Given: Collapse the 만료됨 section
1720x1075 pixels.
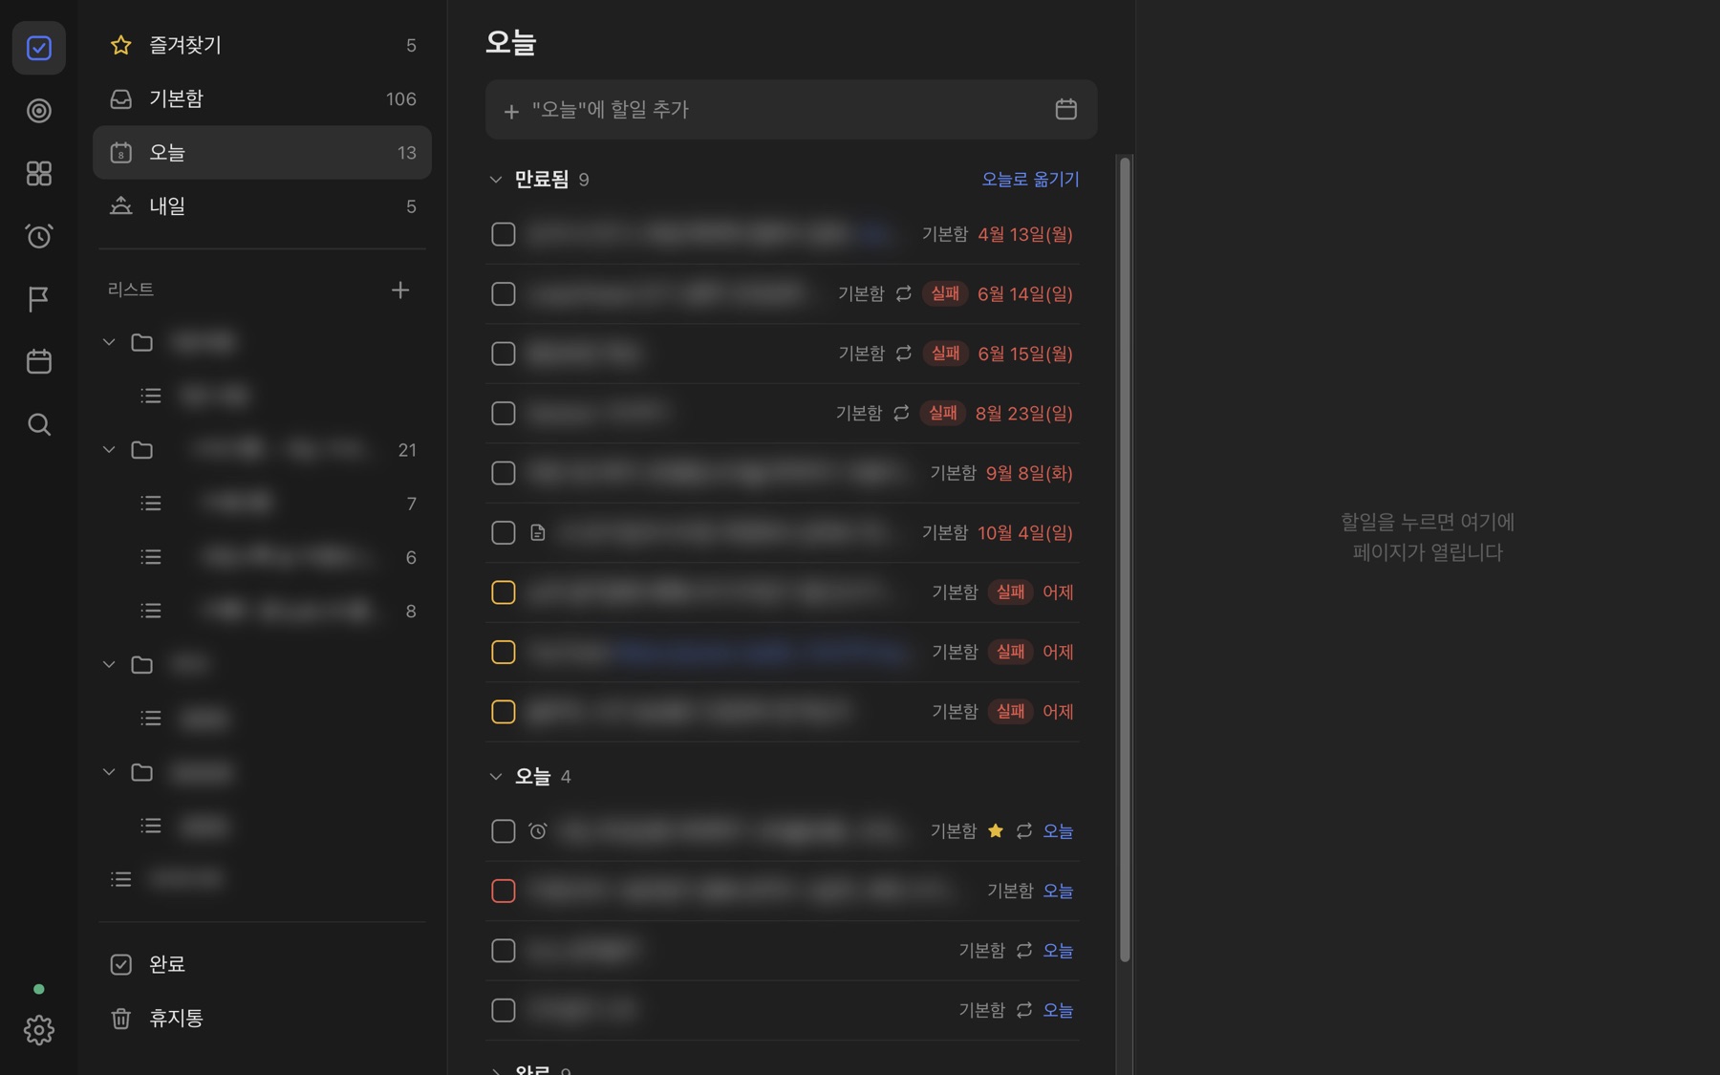Looking at the screenshot, I should click(x=495, y=179).
